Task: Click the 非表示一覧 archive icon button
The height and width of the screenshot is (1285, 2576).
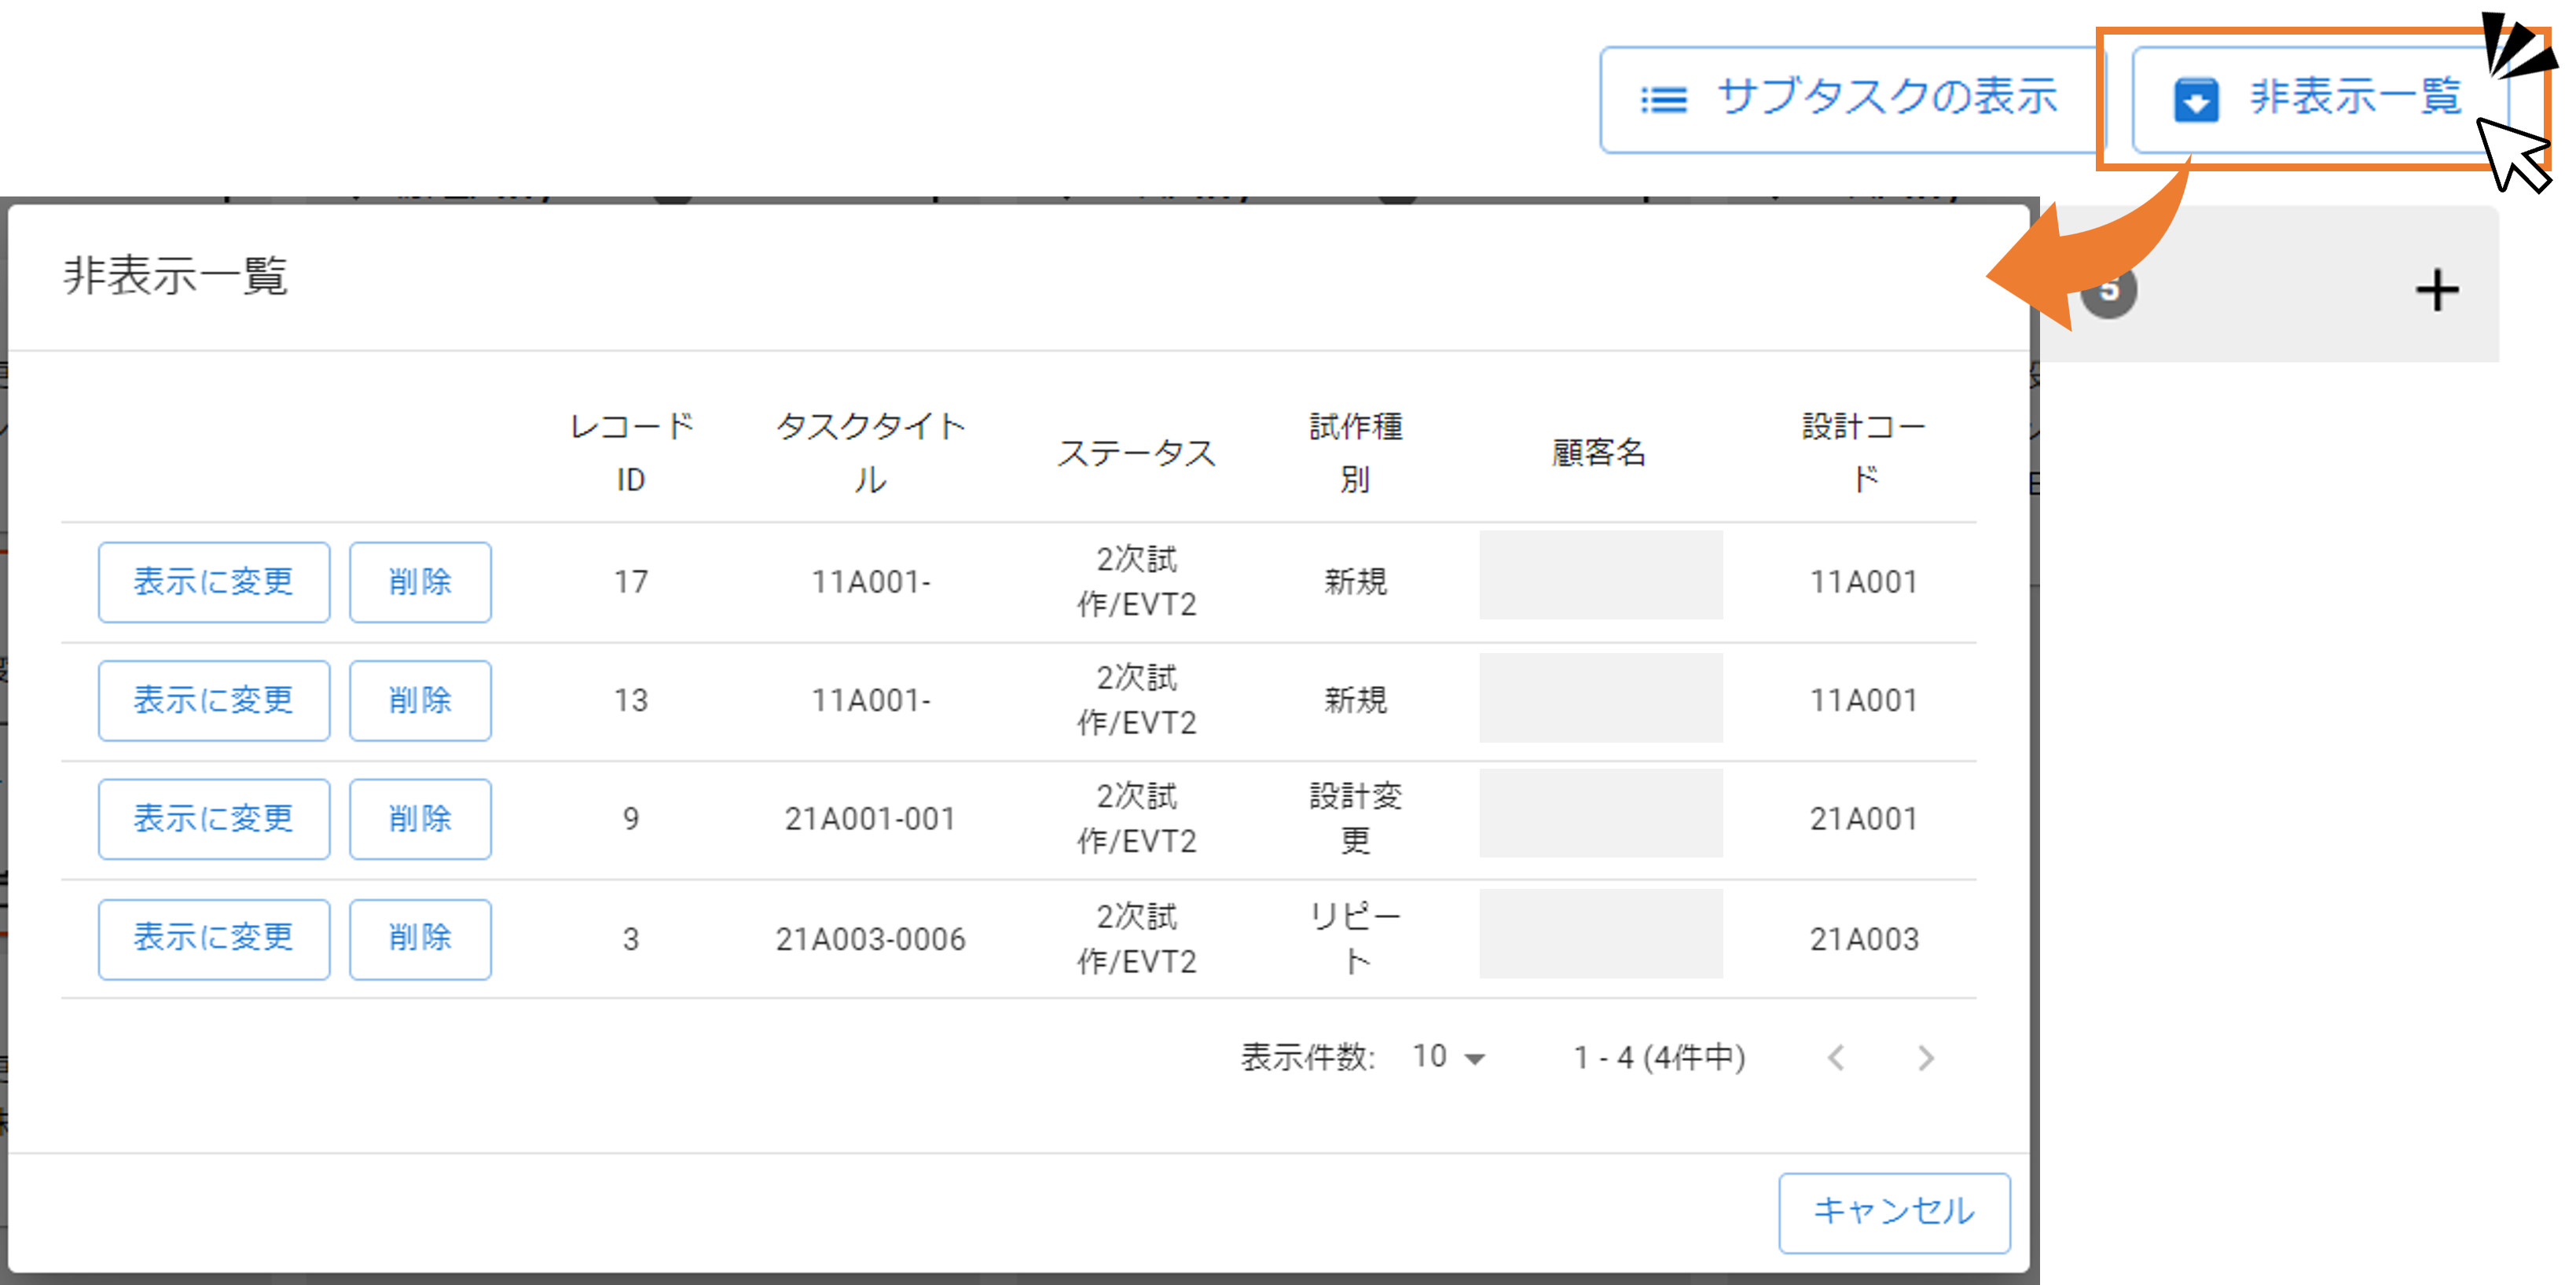Action: click(x=2197, y=99)
